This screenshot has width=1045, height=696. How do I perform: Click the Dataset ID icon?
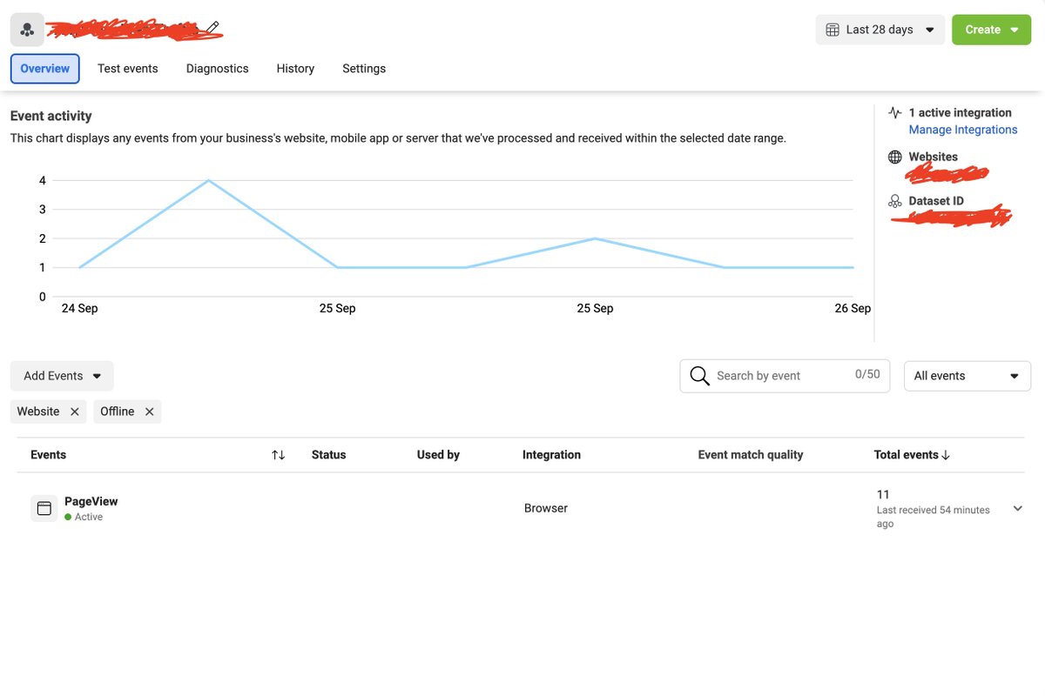[894, 201]
